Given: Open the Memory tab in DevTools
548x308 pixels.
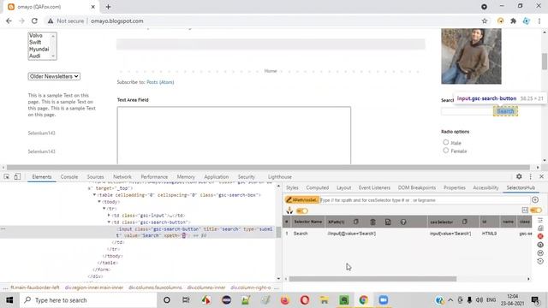Looking at the screenshot, I should tap(186, 177).
